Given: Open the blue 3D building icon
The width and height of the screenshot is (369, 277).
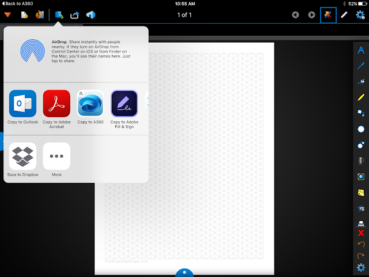Looking at the screenshot, I should point(91,15).
